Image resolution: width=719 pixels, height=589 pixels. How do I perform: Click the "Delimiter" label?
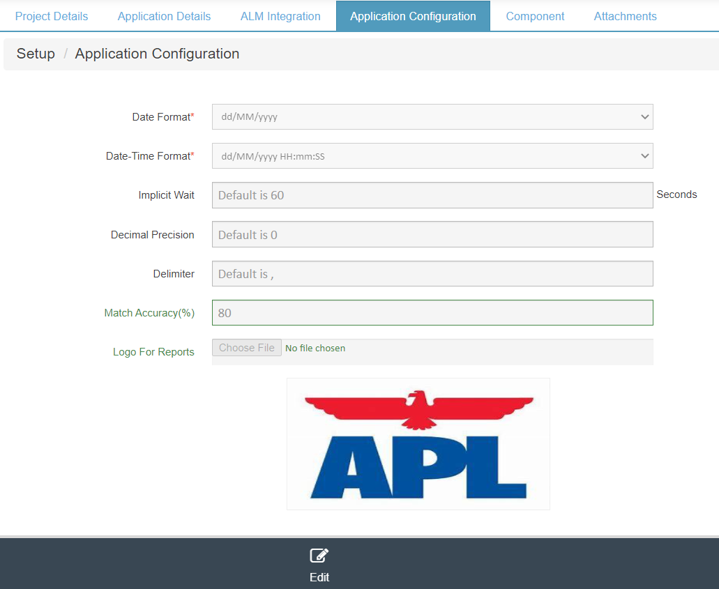(174, 274)
